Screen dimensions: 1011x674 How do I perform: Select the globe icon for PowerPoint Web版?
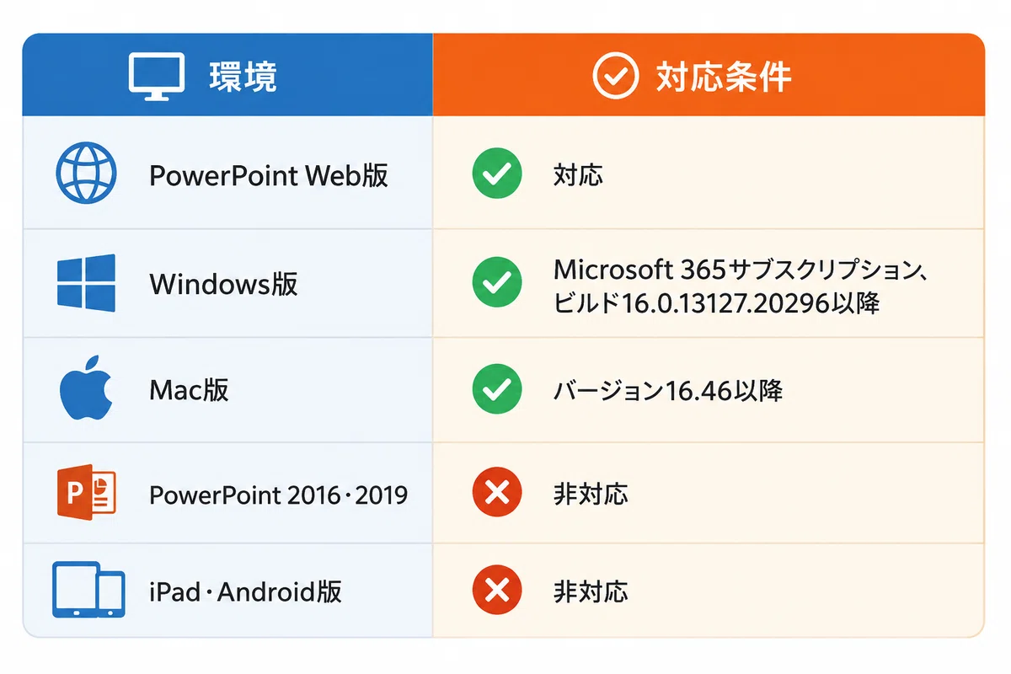click(85, 174)
